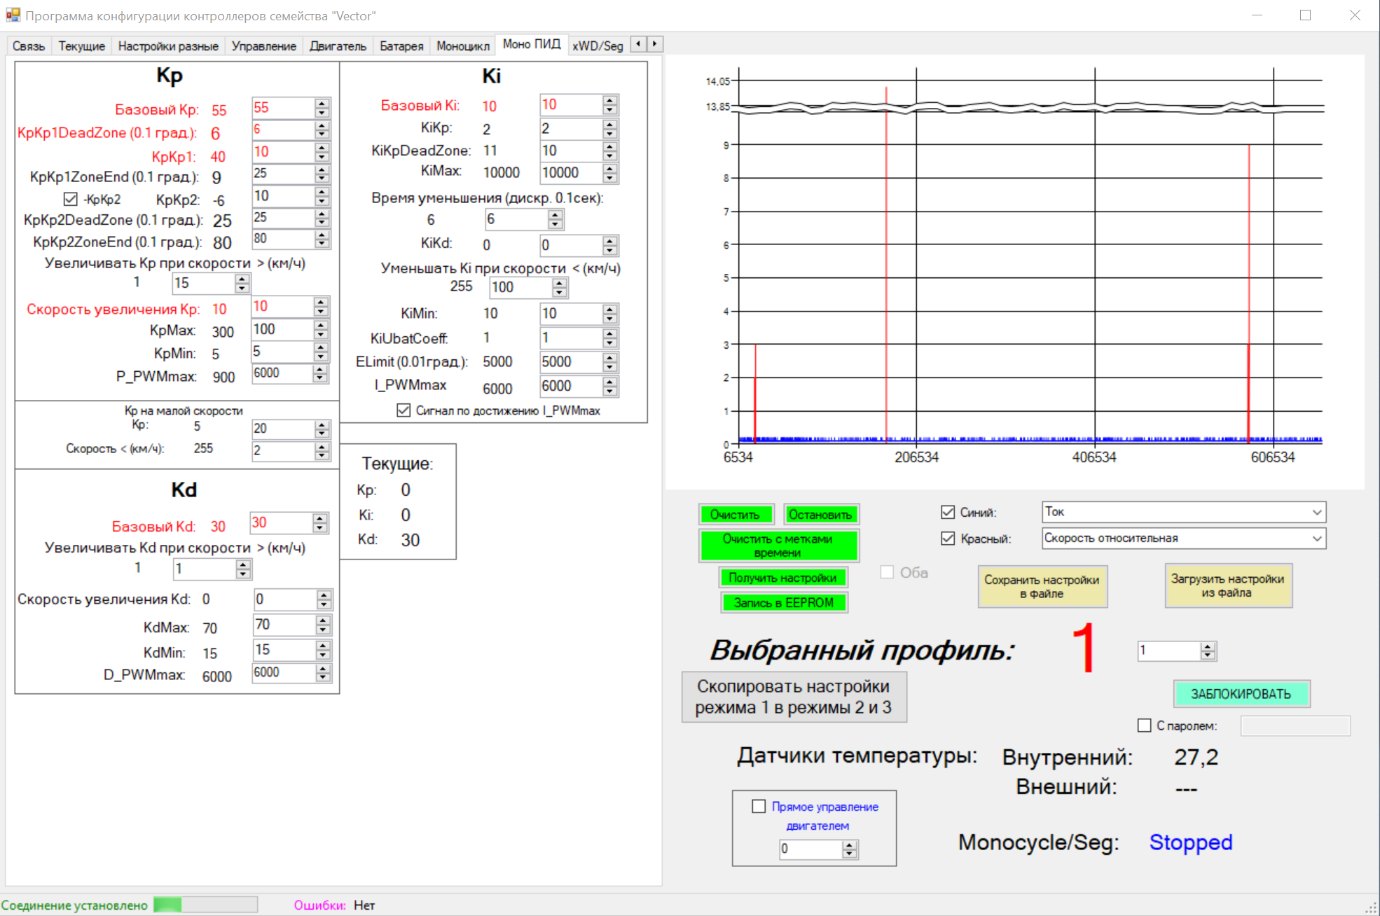Click the Оба checkbox
Screen dimensions: 1380x916
887,572
